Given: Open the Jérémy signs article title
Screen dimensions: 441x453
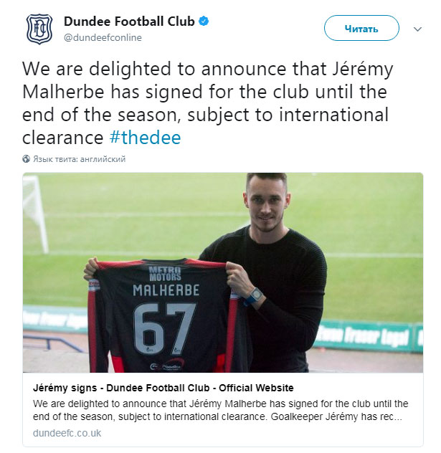Looking at the screenshot, I should point(163,388).
